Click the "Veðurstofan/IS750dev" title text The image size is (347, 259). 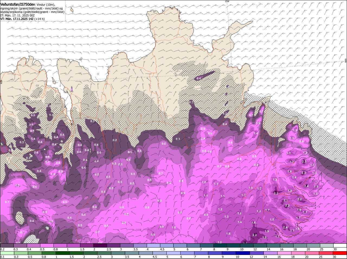click(18, 4)
